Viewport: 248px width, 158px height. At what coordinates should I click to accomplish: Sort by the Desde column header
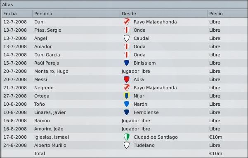click(x=163, y=14)
